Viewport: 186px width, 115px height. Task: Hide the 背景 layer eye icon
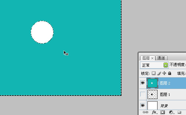(x=142, y=105)
